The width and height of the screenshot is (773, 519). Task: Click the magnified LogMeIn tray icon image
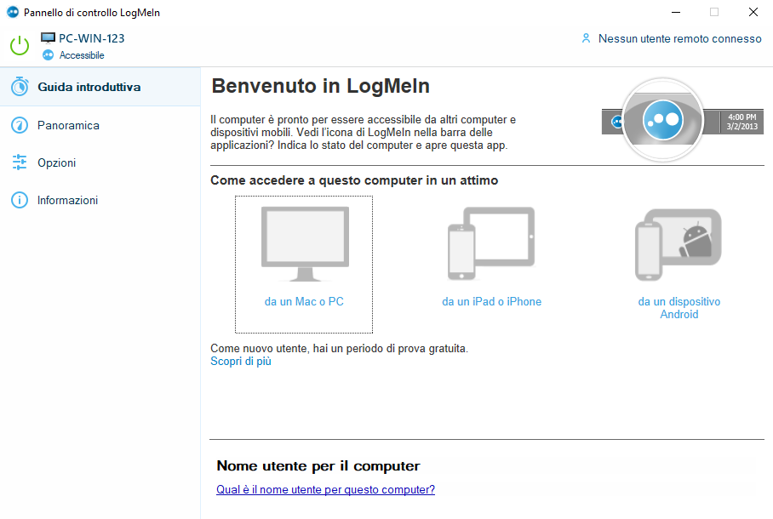point(662,120)
